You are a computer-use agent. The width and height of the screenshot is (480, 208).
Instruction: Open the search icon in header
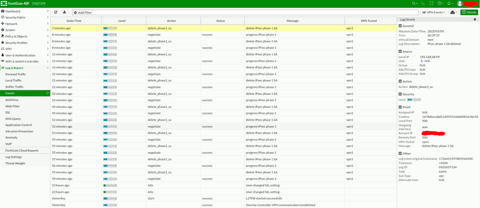413,3
